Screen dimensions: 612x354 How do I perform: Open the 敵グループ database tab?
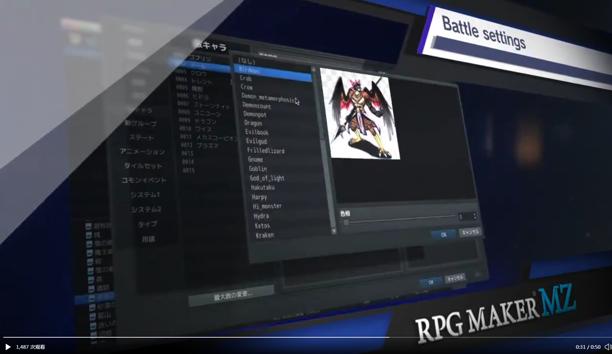(141, 124)
